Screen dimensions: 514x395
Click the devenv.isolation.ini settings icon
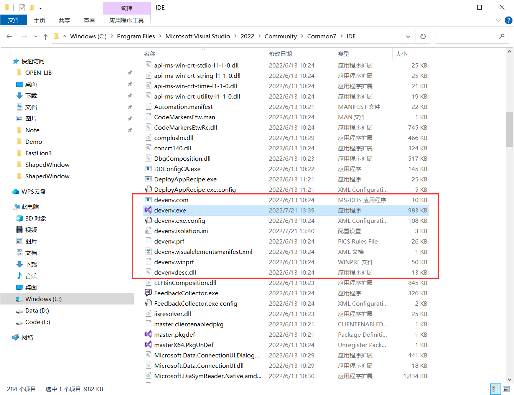148,230
